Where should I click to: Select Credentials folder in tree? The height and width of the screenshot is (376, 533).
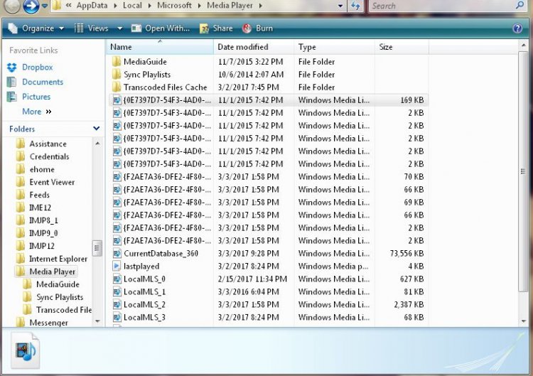click(49, 156)
